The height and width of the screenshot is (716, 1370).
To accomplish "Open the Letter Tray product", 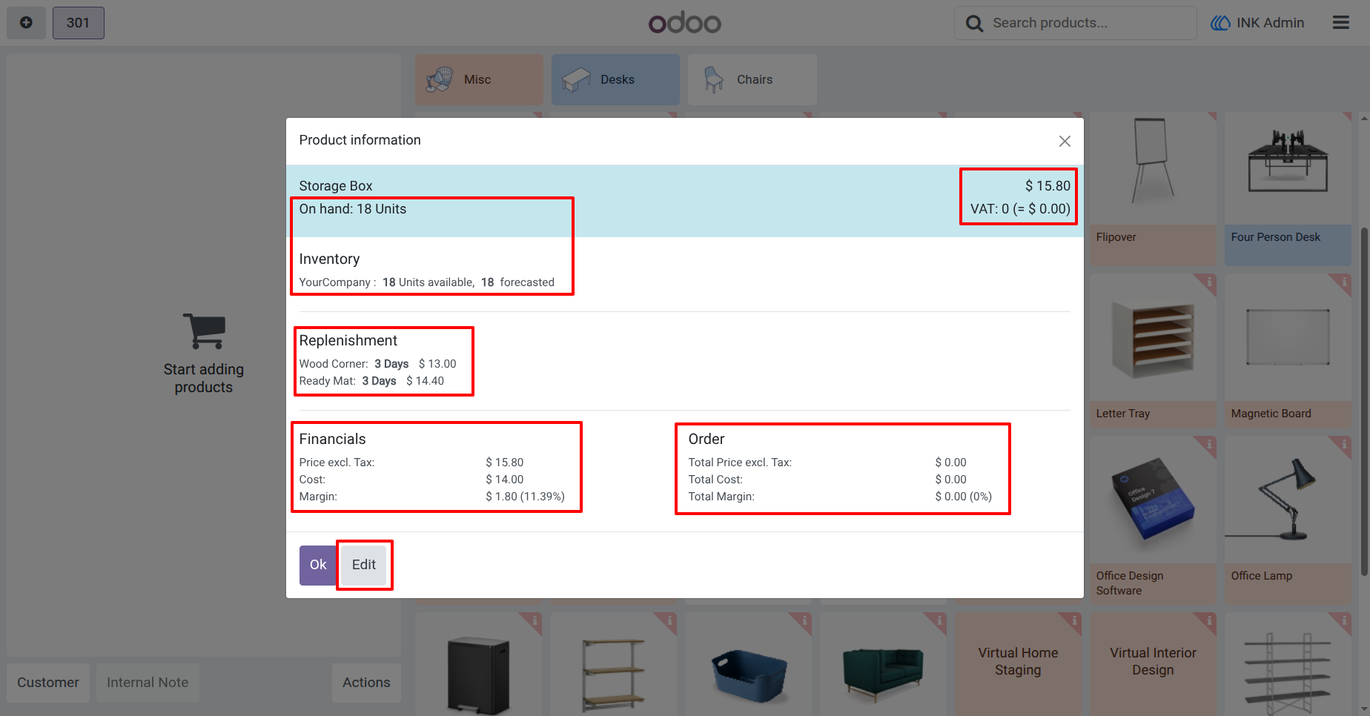I will click(1153, 351).
